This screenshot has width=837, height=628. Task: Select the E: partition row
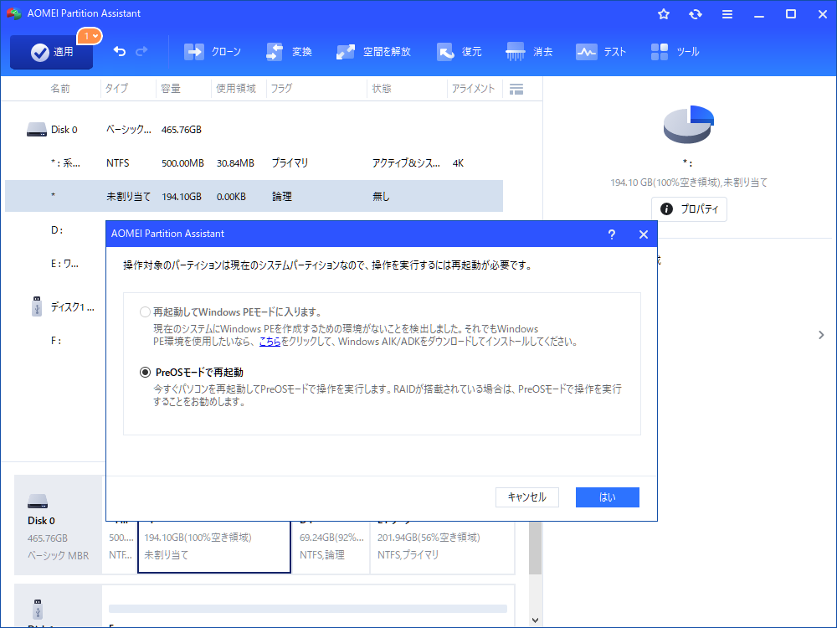click(x=57, y=263)
